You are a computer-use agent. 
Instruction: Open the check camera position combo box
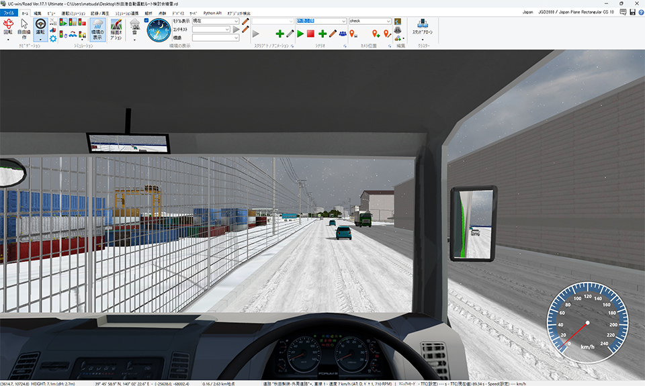[x=370, y=21]
